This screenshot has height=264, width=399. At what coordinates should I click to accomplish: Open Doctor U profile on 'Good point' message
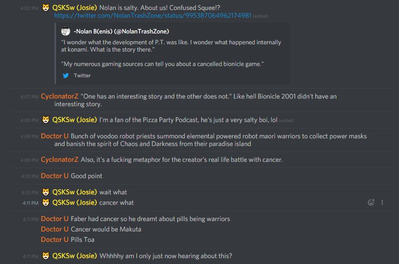(55, 176)
